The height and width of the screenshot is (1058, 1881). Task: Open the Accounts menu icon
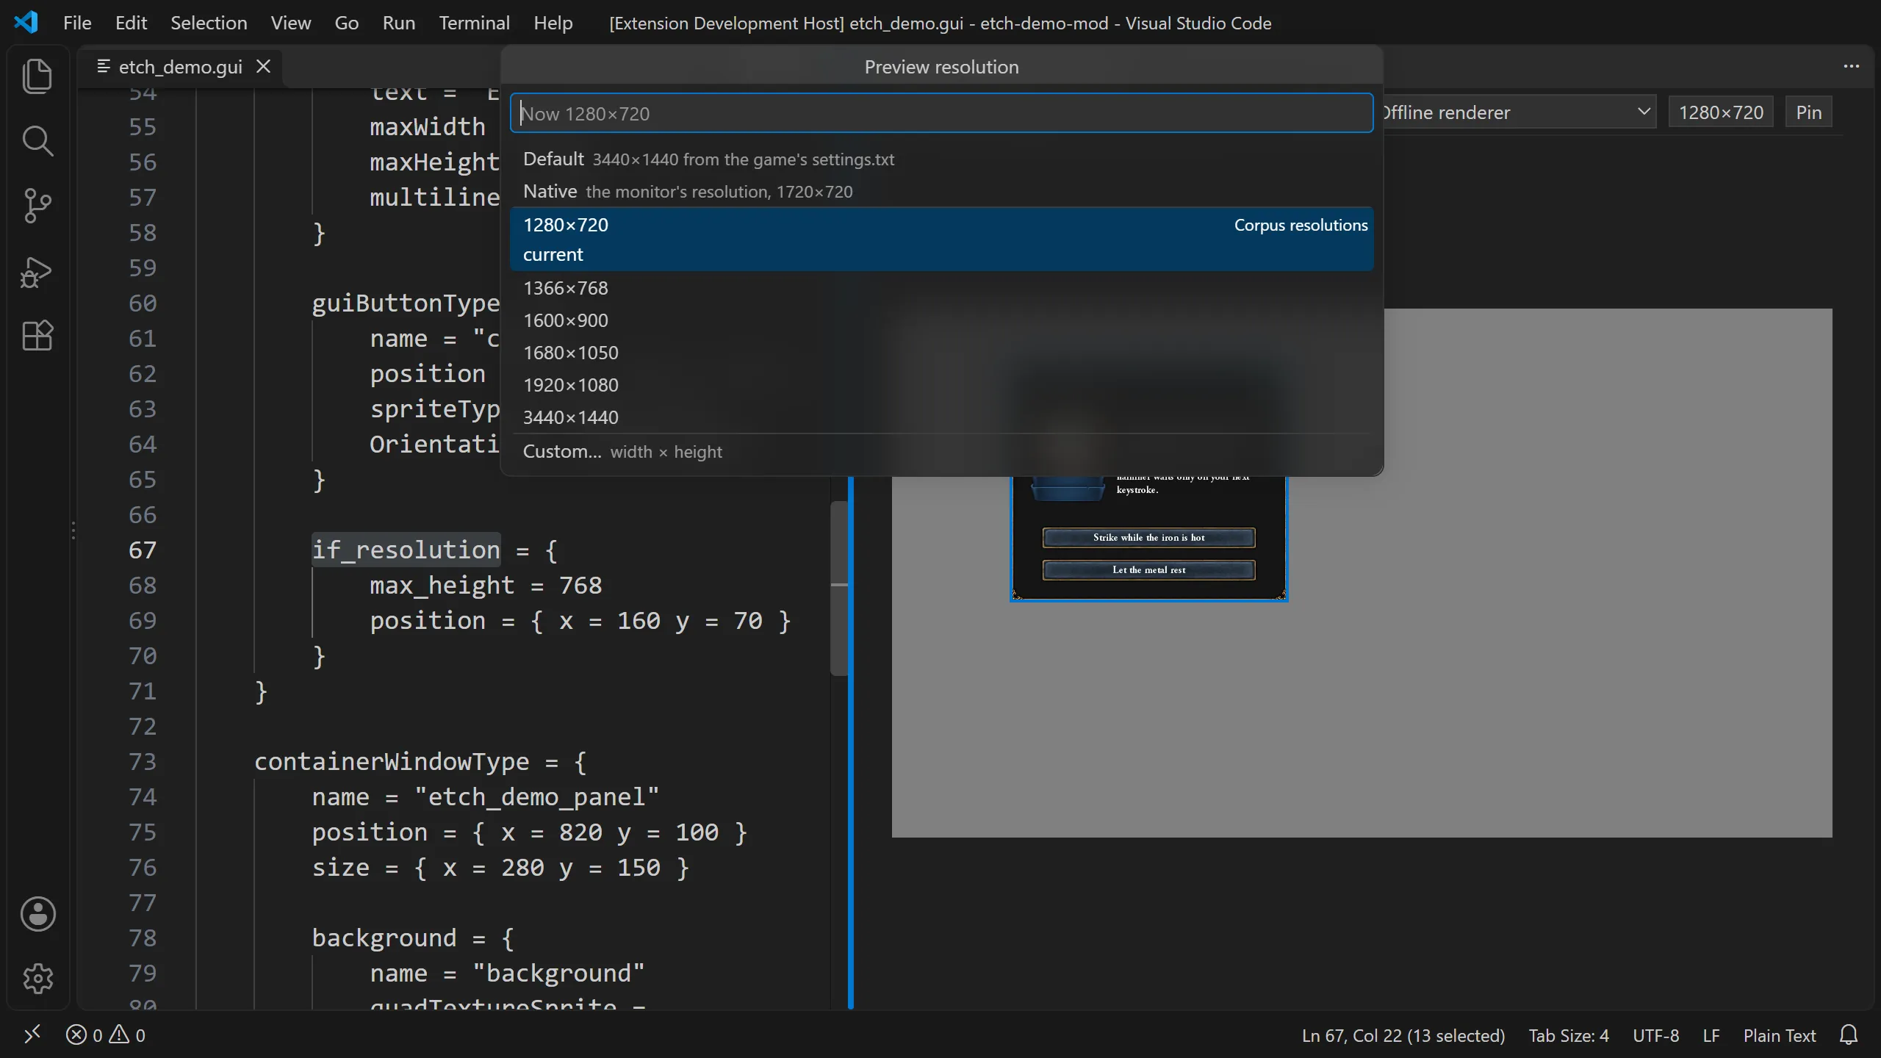point(37,914)
